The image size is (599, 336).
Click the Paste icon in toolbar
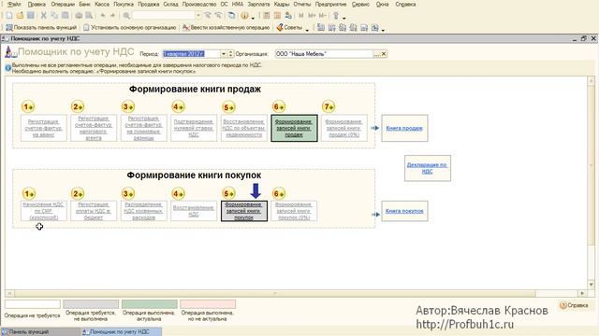(65, 16)
